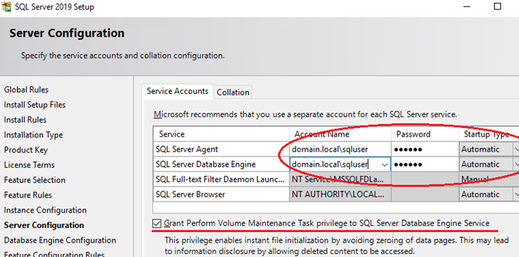Minimize the SQL Server 2019 Setup window

tap(467, 6)
